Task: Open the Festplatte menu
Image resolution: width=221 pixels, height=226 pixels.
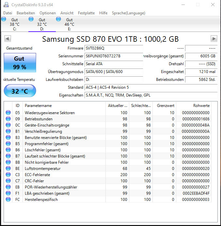Action: tap(86, 13)
